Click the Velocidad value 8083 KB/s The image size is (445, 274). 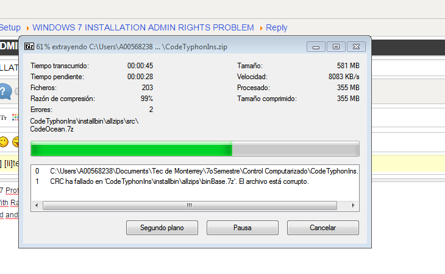coord(344,77)
